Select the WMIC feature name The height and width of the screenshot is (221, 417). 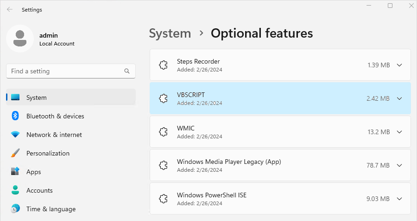click(186, 128)
